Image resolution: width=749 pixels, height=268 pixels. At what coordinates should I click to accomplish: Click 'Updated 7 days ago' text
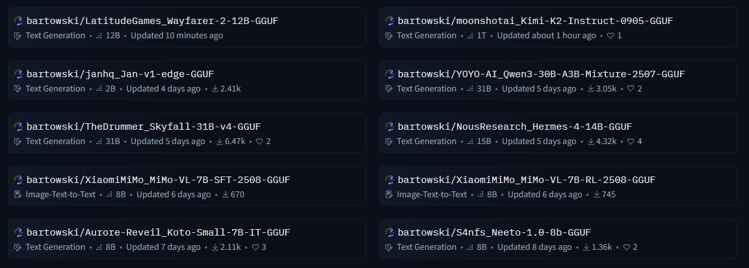point(163,247)
